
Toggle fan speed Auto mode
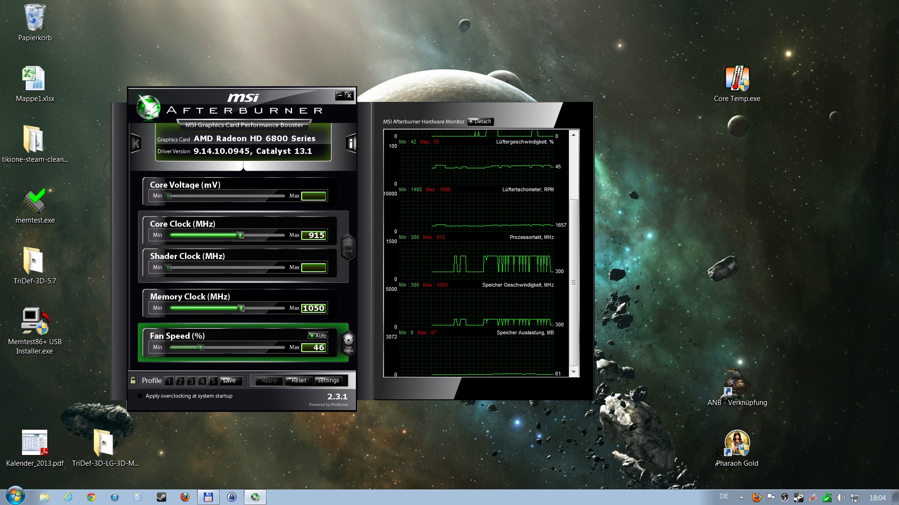coord(318,336)
